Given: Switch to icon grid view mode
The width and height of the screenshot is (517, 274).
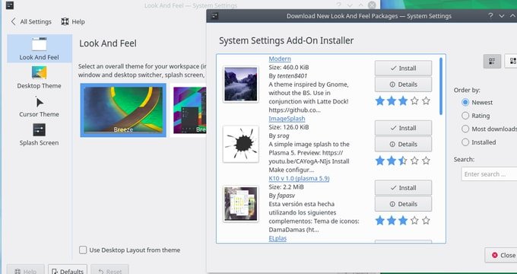Looking at the screenshot, I should point(511,61).
